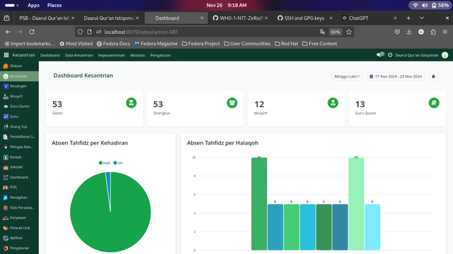List all tabs dropdown arrow
The width and height of the screenshot is (453, 254).
click(422, 18)
